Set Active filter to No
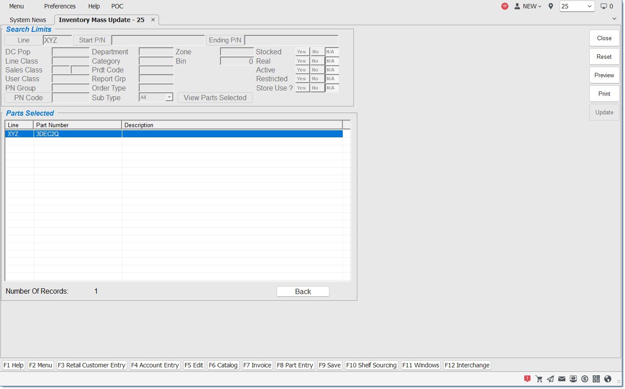The width and height of the screenshot is (625, 389). click(315, 70)
